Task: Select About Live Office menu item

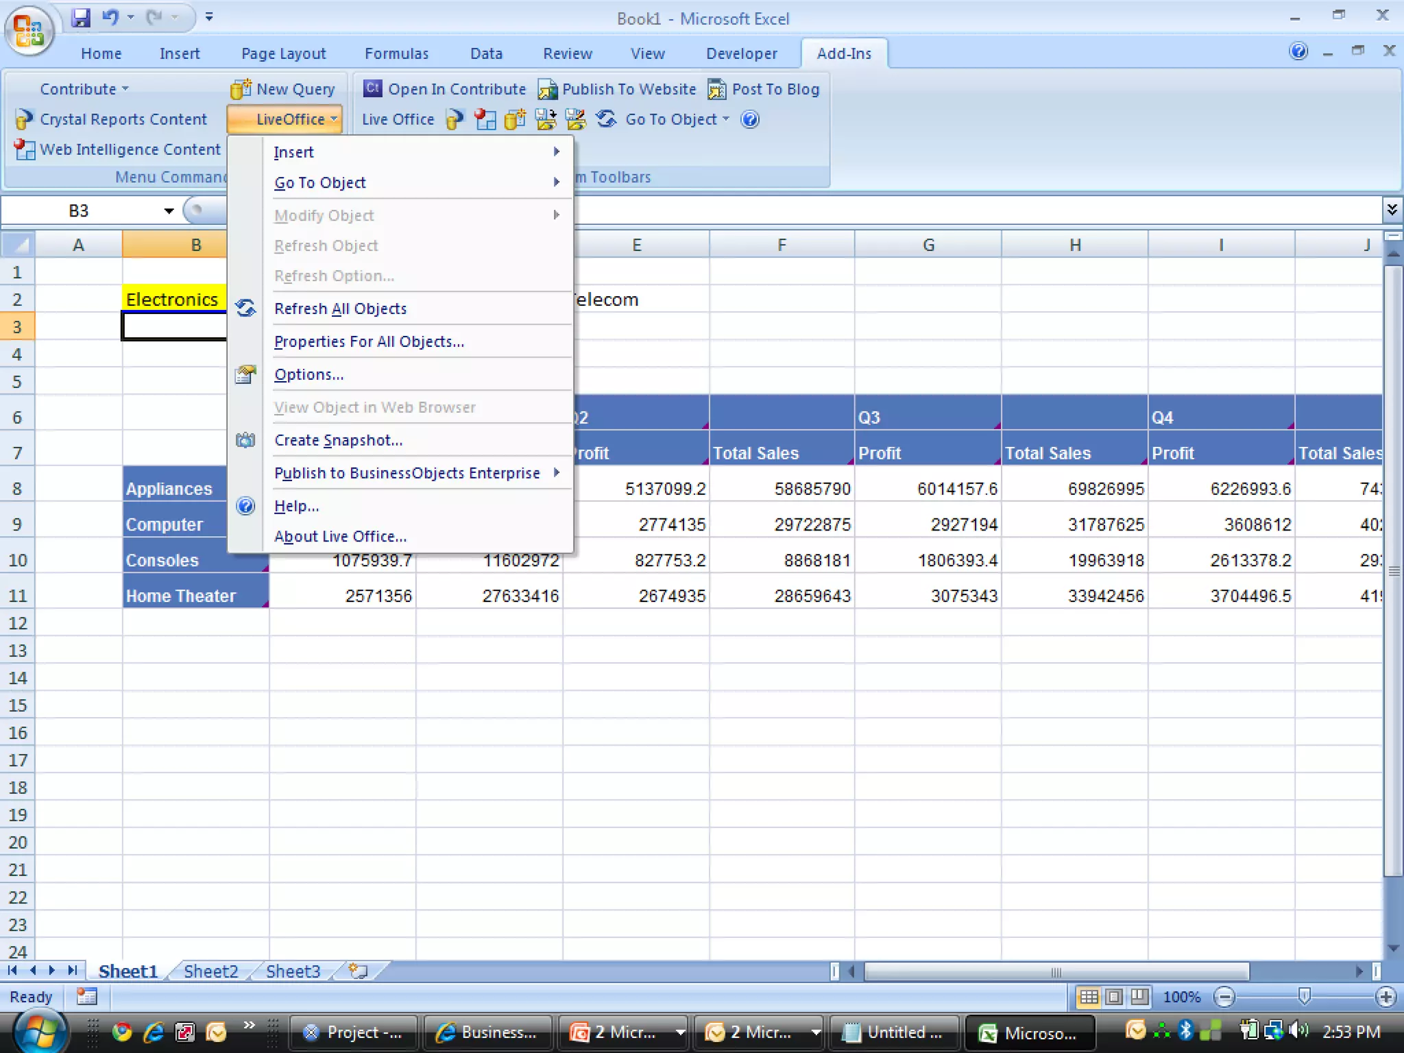Action: click(x=417, y=536)
